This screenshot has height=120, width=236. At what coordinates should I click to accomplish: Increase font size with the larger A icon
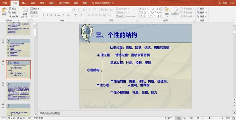coord(75,10)
